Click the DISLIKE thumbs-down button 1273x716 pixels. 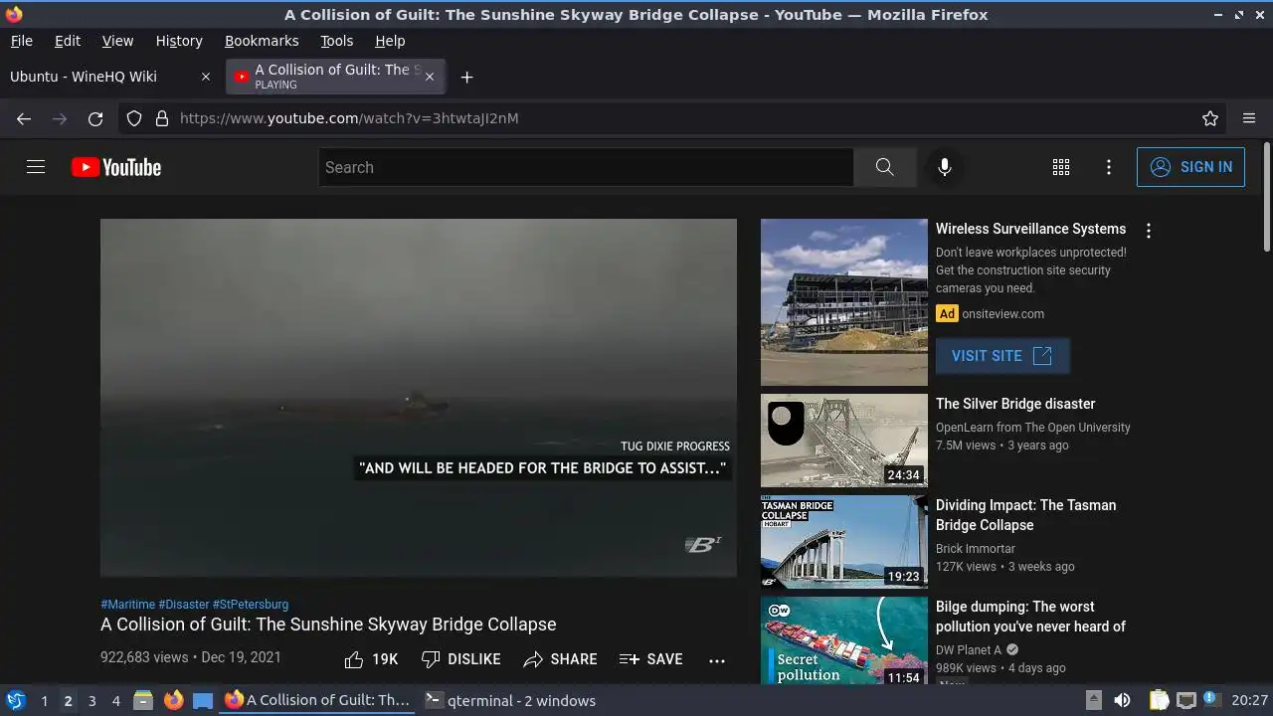(460, 659)
